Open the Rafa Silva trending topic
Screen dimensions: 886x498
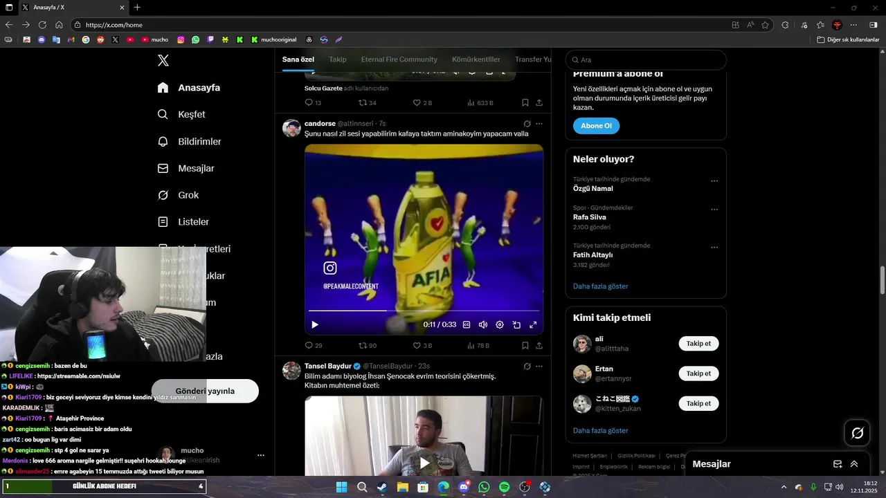(590, 217)
